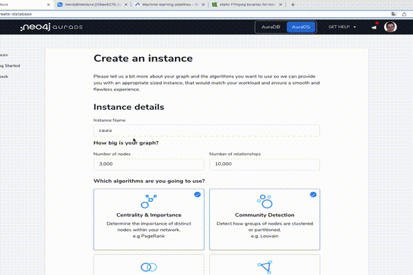
Task: Select the Community Detection card
Action: tap(265, 219)
